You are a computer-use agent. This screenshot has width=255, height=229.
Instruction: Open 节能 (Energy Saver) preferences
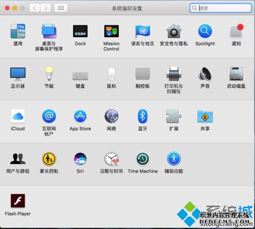(49, 73)
